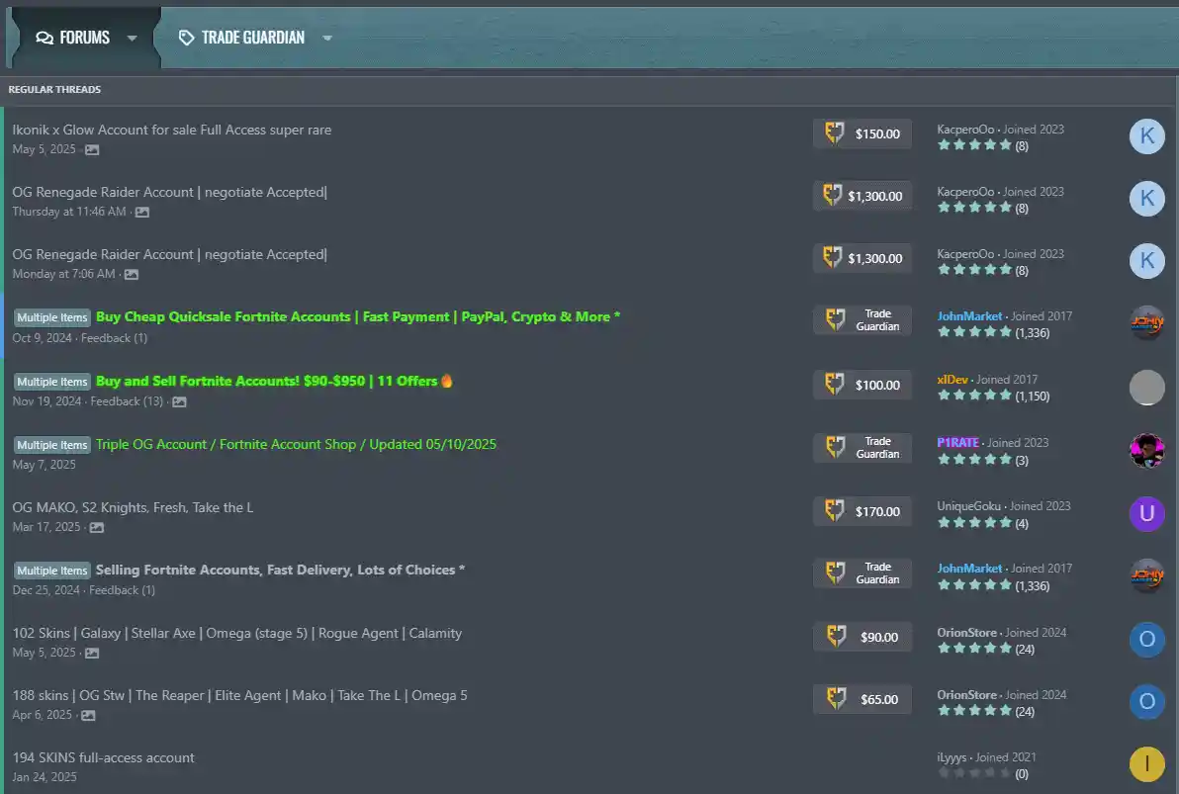Viewport: 1179px width, 794px height.
Task: Click the xlDev gray avatar
Action: [x=1146, y=388]
